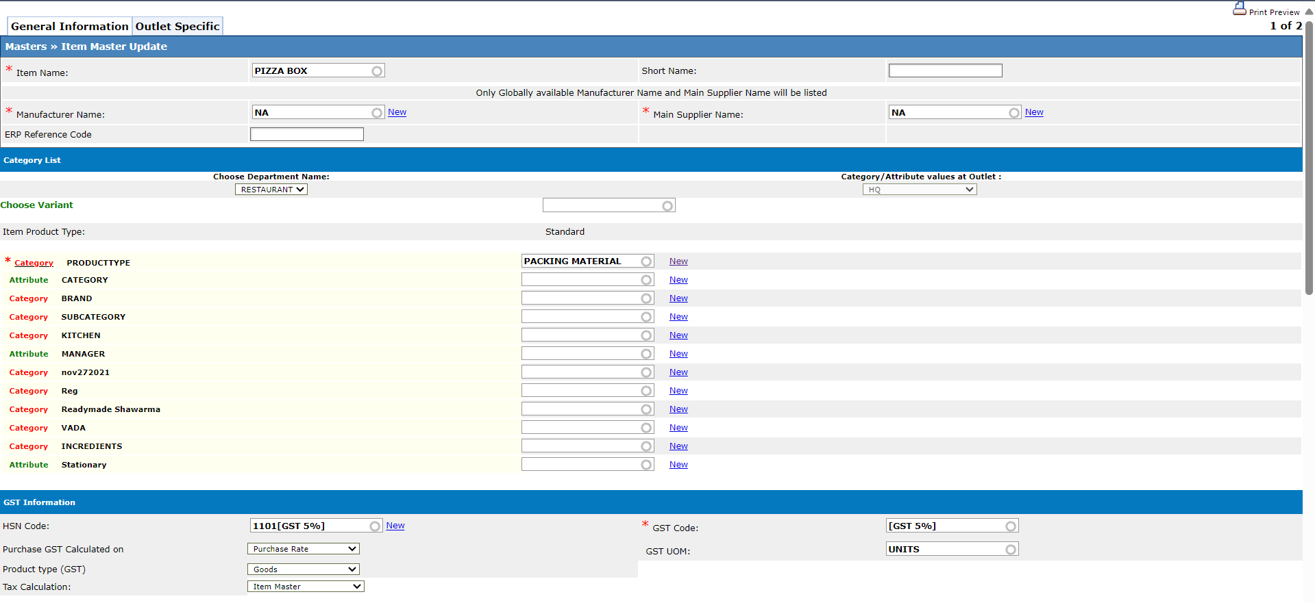The image size is (1315, 603).
Task: Click the Short Name input field
Action: pyautogui.click(x=945, y=70)
